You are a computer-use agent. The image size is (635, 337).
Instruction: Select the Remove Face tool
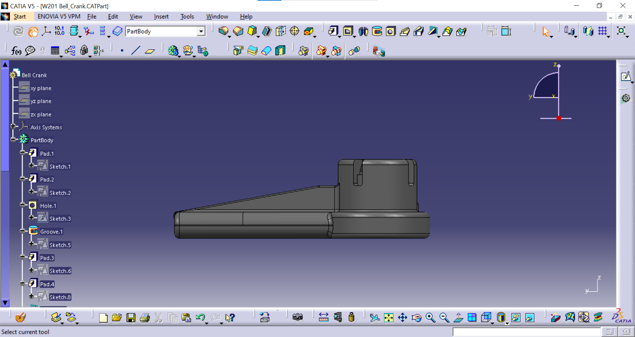309,31
